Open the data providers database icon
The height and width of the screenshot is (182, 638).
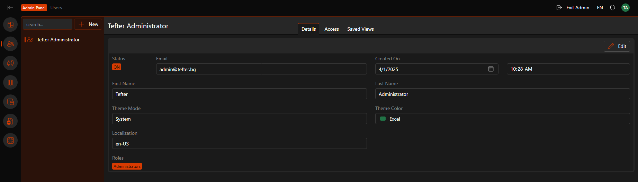[x=10, y=121]
